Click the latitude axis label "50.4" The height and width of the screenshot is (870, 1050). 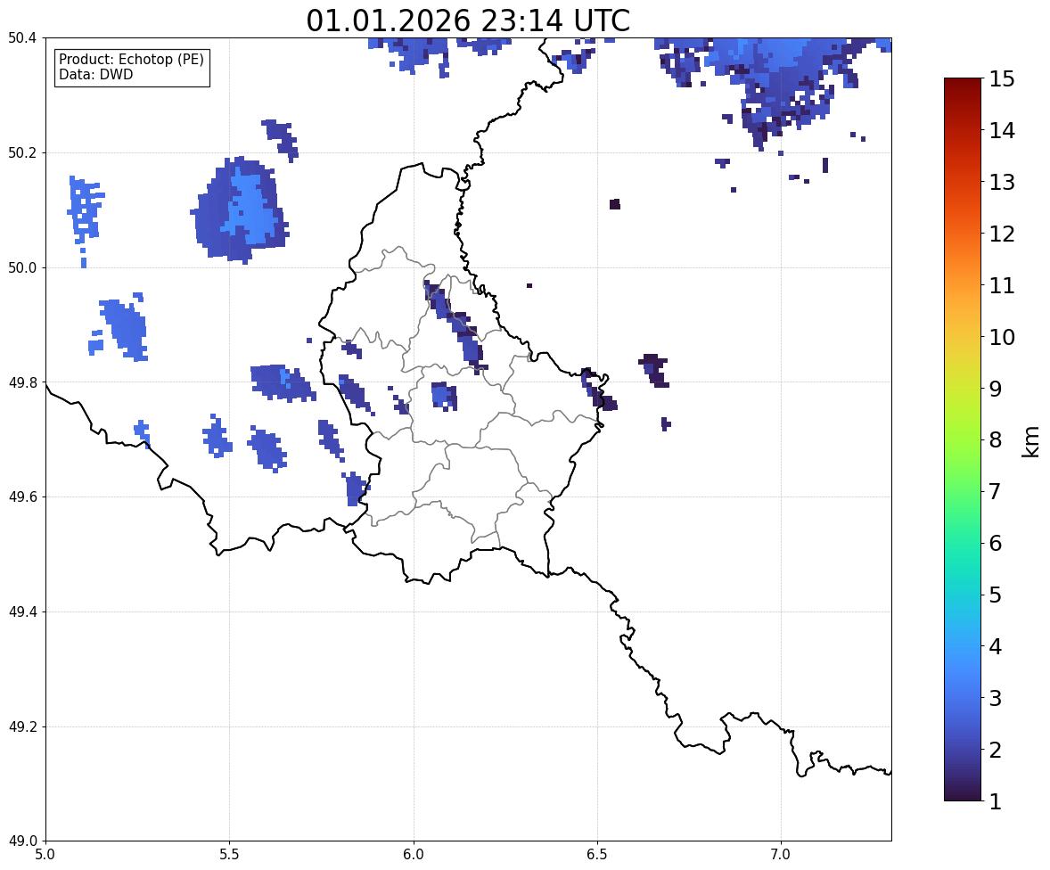21,38
